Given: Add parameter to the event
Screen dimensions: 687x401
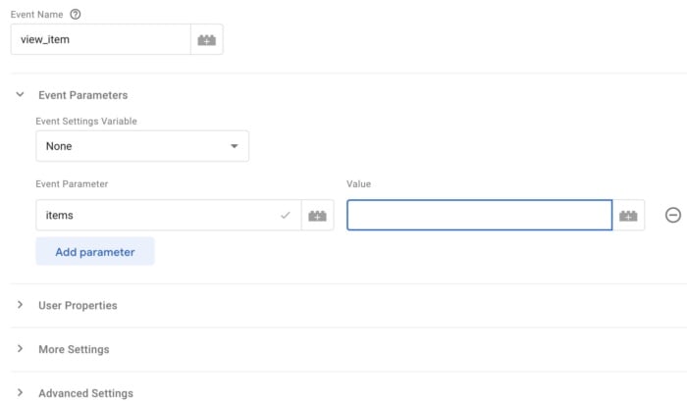Looking at the screenshot, I should coord(95,252).
